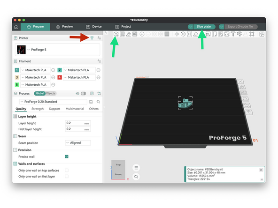Click the Add instance plus icon
The height and width of the screenshot is (208, 278).
point(142,34)
